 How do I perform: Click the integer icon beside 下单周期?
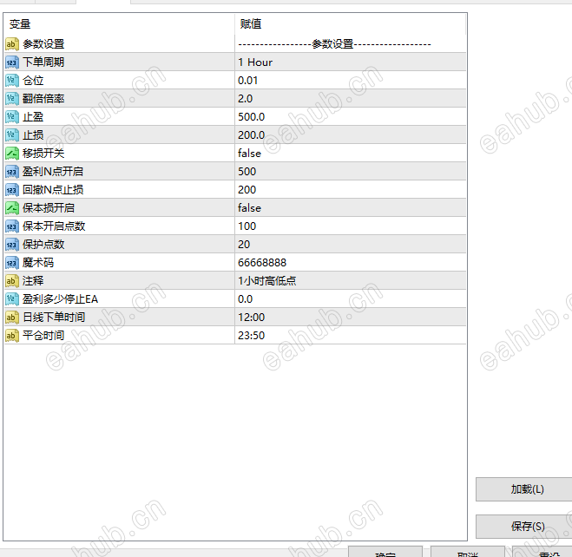coord(11,62)
